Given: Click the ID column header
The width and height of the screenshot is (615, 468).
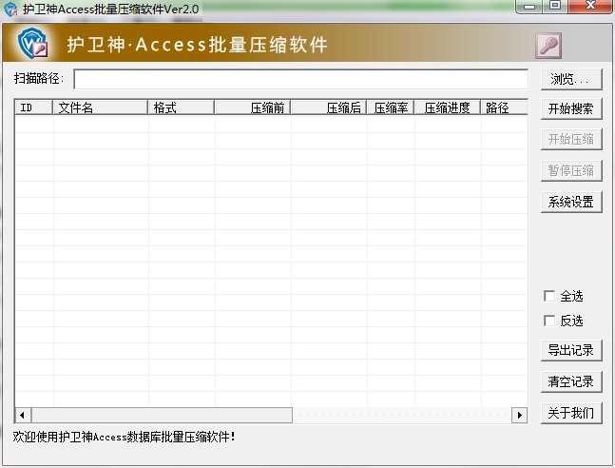Looking at the screenshot, I should (x=33, y=107).
